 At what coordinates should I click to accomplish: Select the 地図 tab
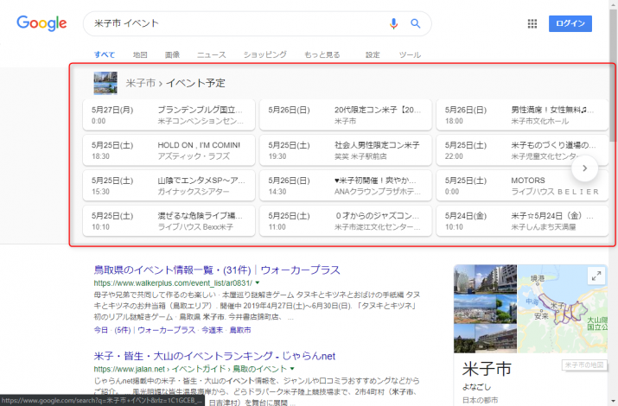coord(140,54)
